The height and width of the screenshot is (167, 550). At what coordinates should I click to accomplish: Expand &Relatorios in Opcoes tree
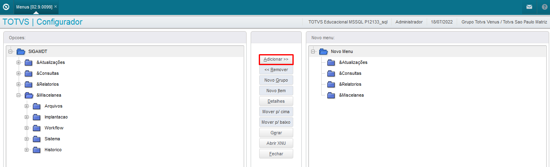coord(18,84)
